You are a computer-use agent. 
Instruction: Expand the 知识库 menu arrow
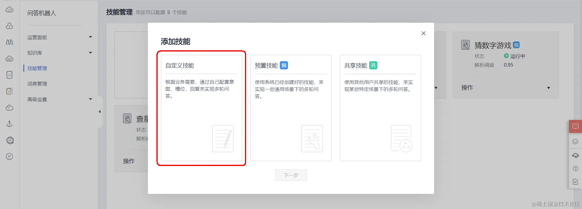90,53
